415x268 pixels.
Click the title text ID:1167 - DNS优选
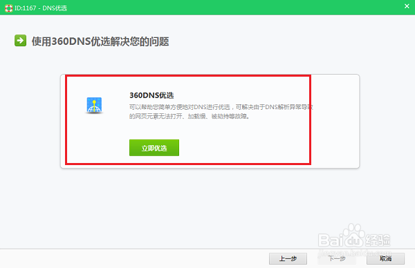pyautogui.click(x=41, y=8)
